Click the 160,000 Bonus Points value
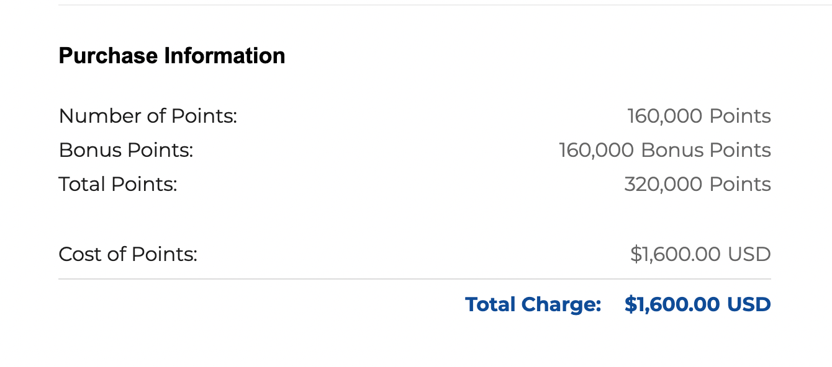The height and width of the screenshot is (367, 832). pyautogui.click(x=664, y=150)
